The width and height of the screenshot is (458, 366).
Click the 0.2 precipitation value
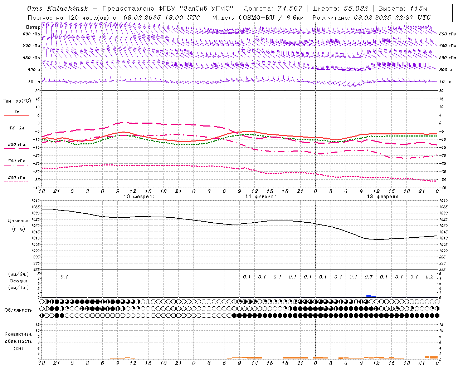429,277
